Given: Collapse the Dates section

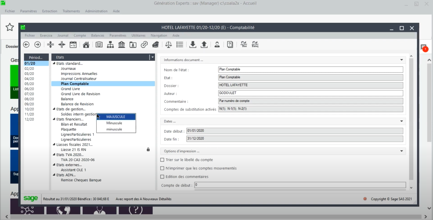Looking at the screenshot, I should point(401,121).
